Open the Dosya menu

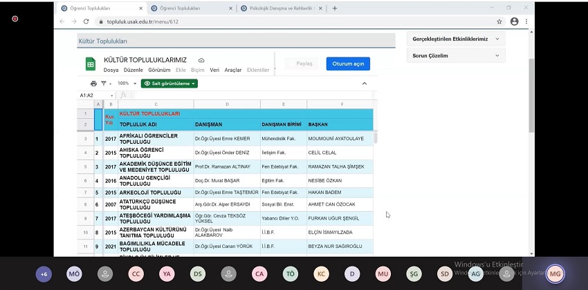111,70
